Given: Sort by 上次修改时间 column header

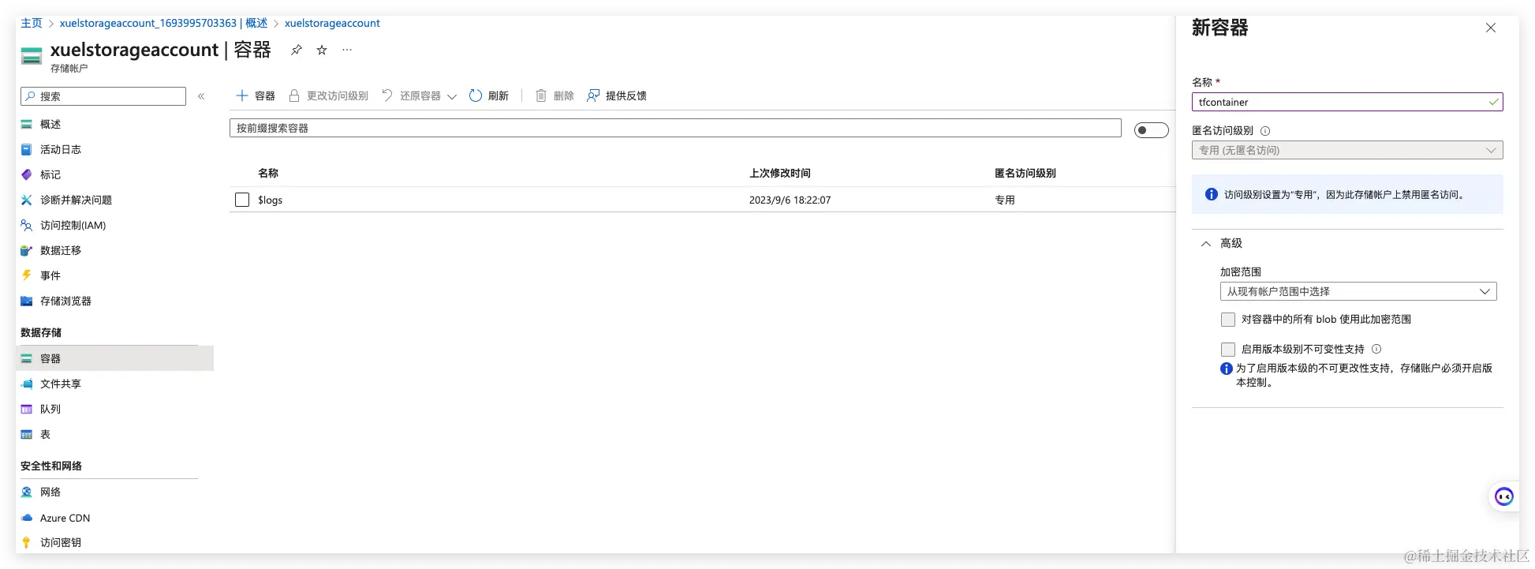Looking at the screenshot, I should 780,173.
